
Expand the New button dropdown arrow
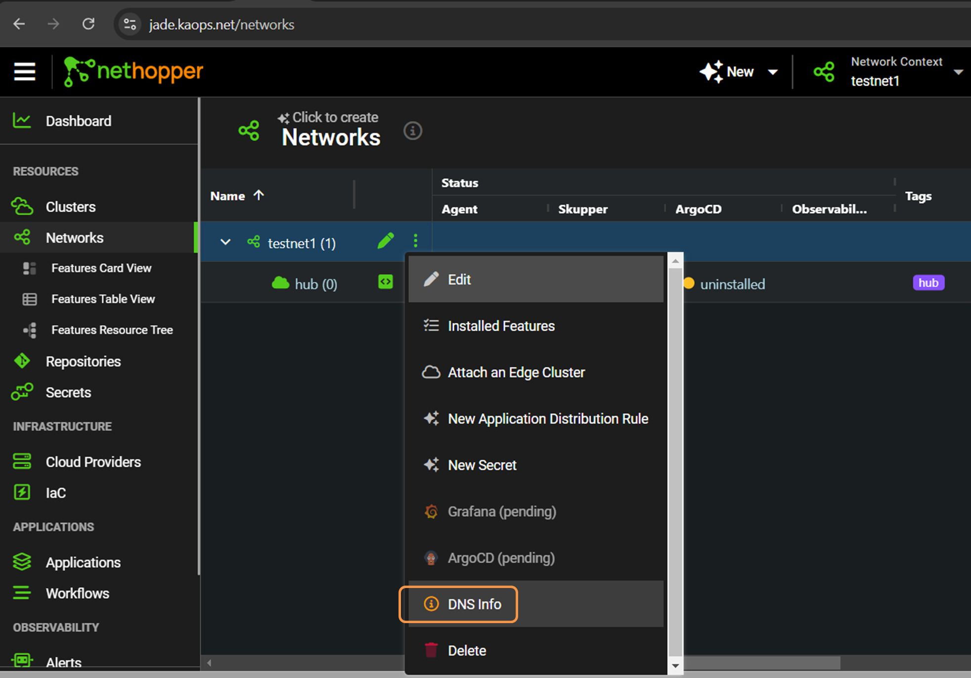[773, 72]
